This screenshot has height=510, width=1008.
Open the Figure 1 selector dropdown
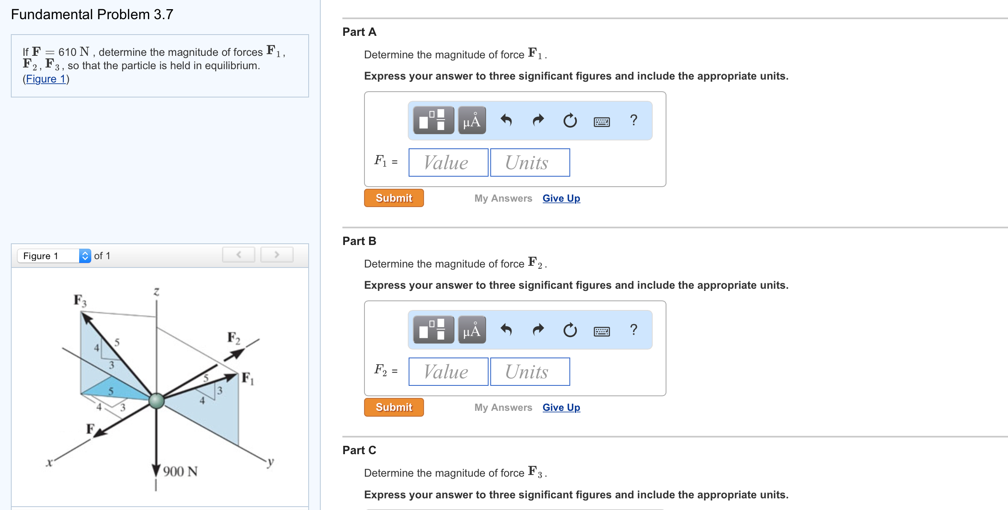click(54, 256)
